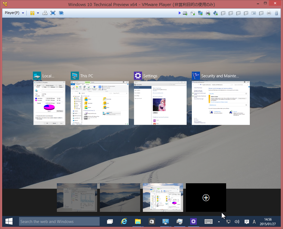The height and width of the screenshot is (229, 283).
Task: Open the touch keyboard from the taskbar
Action: [208, 221]
